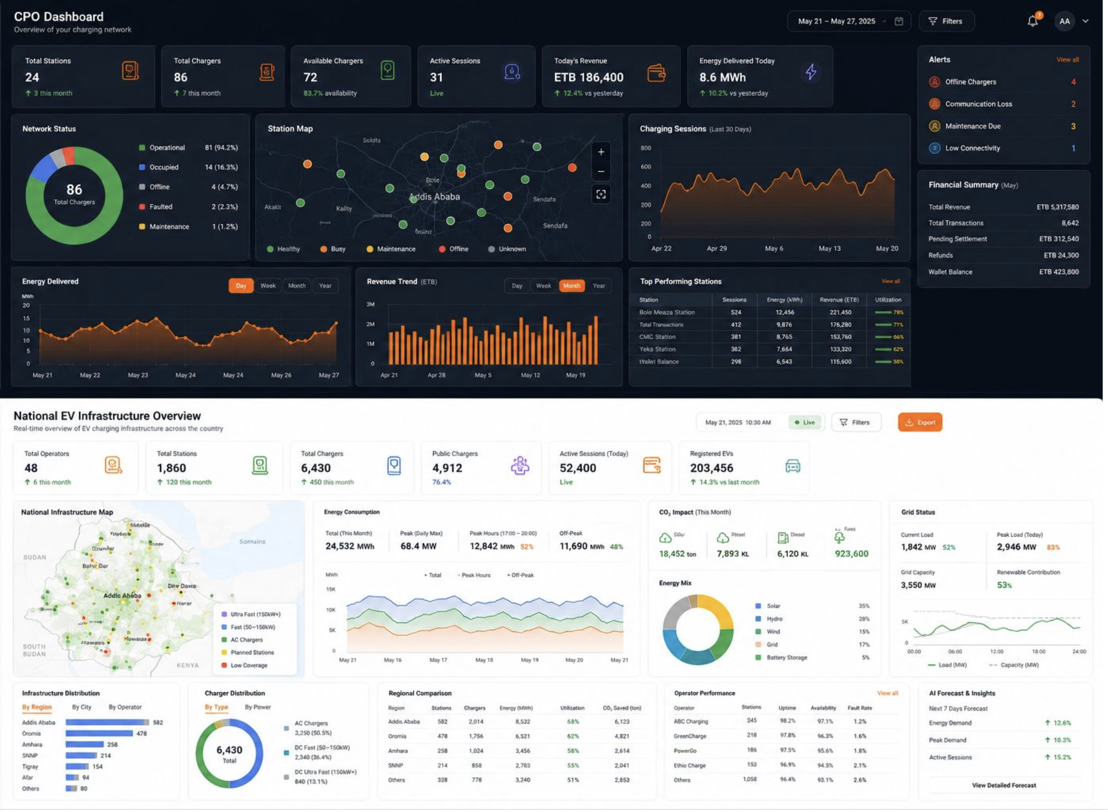The image size is (1108, 812).
Task: Click the Registered EVs car icon
Action: [793, 466]
